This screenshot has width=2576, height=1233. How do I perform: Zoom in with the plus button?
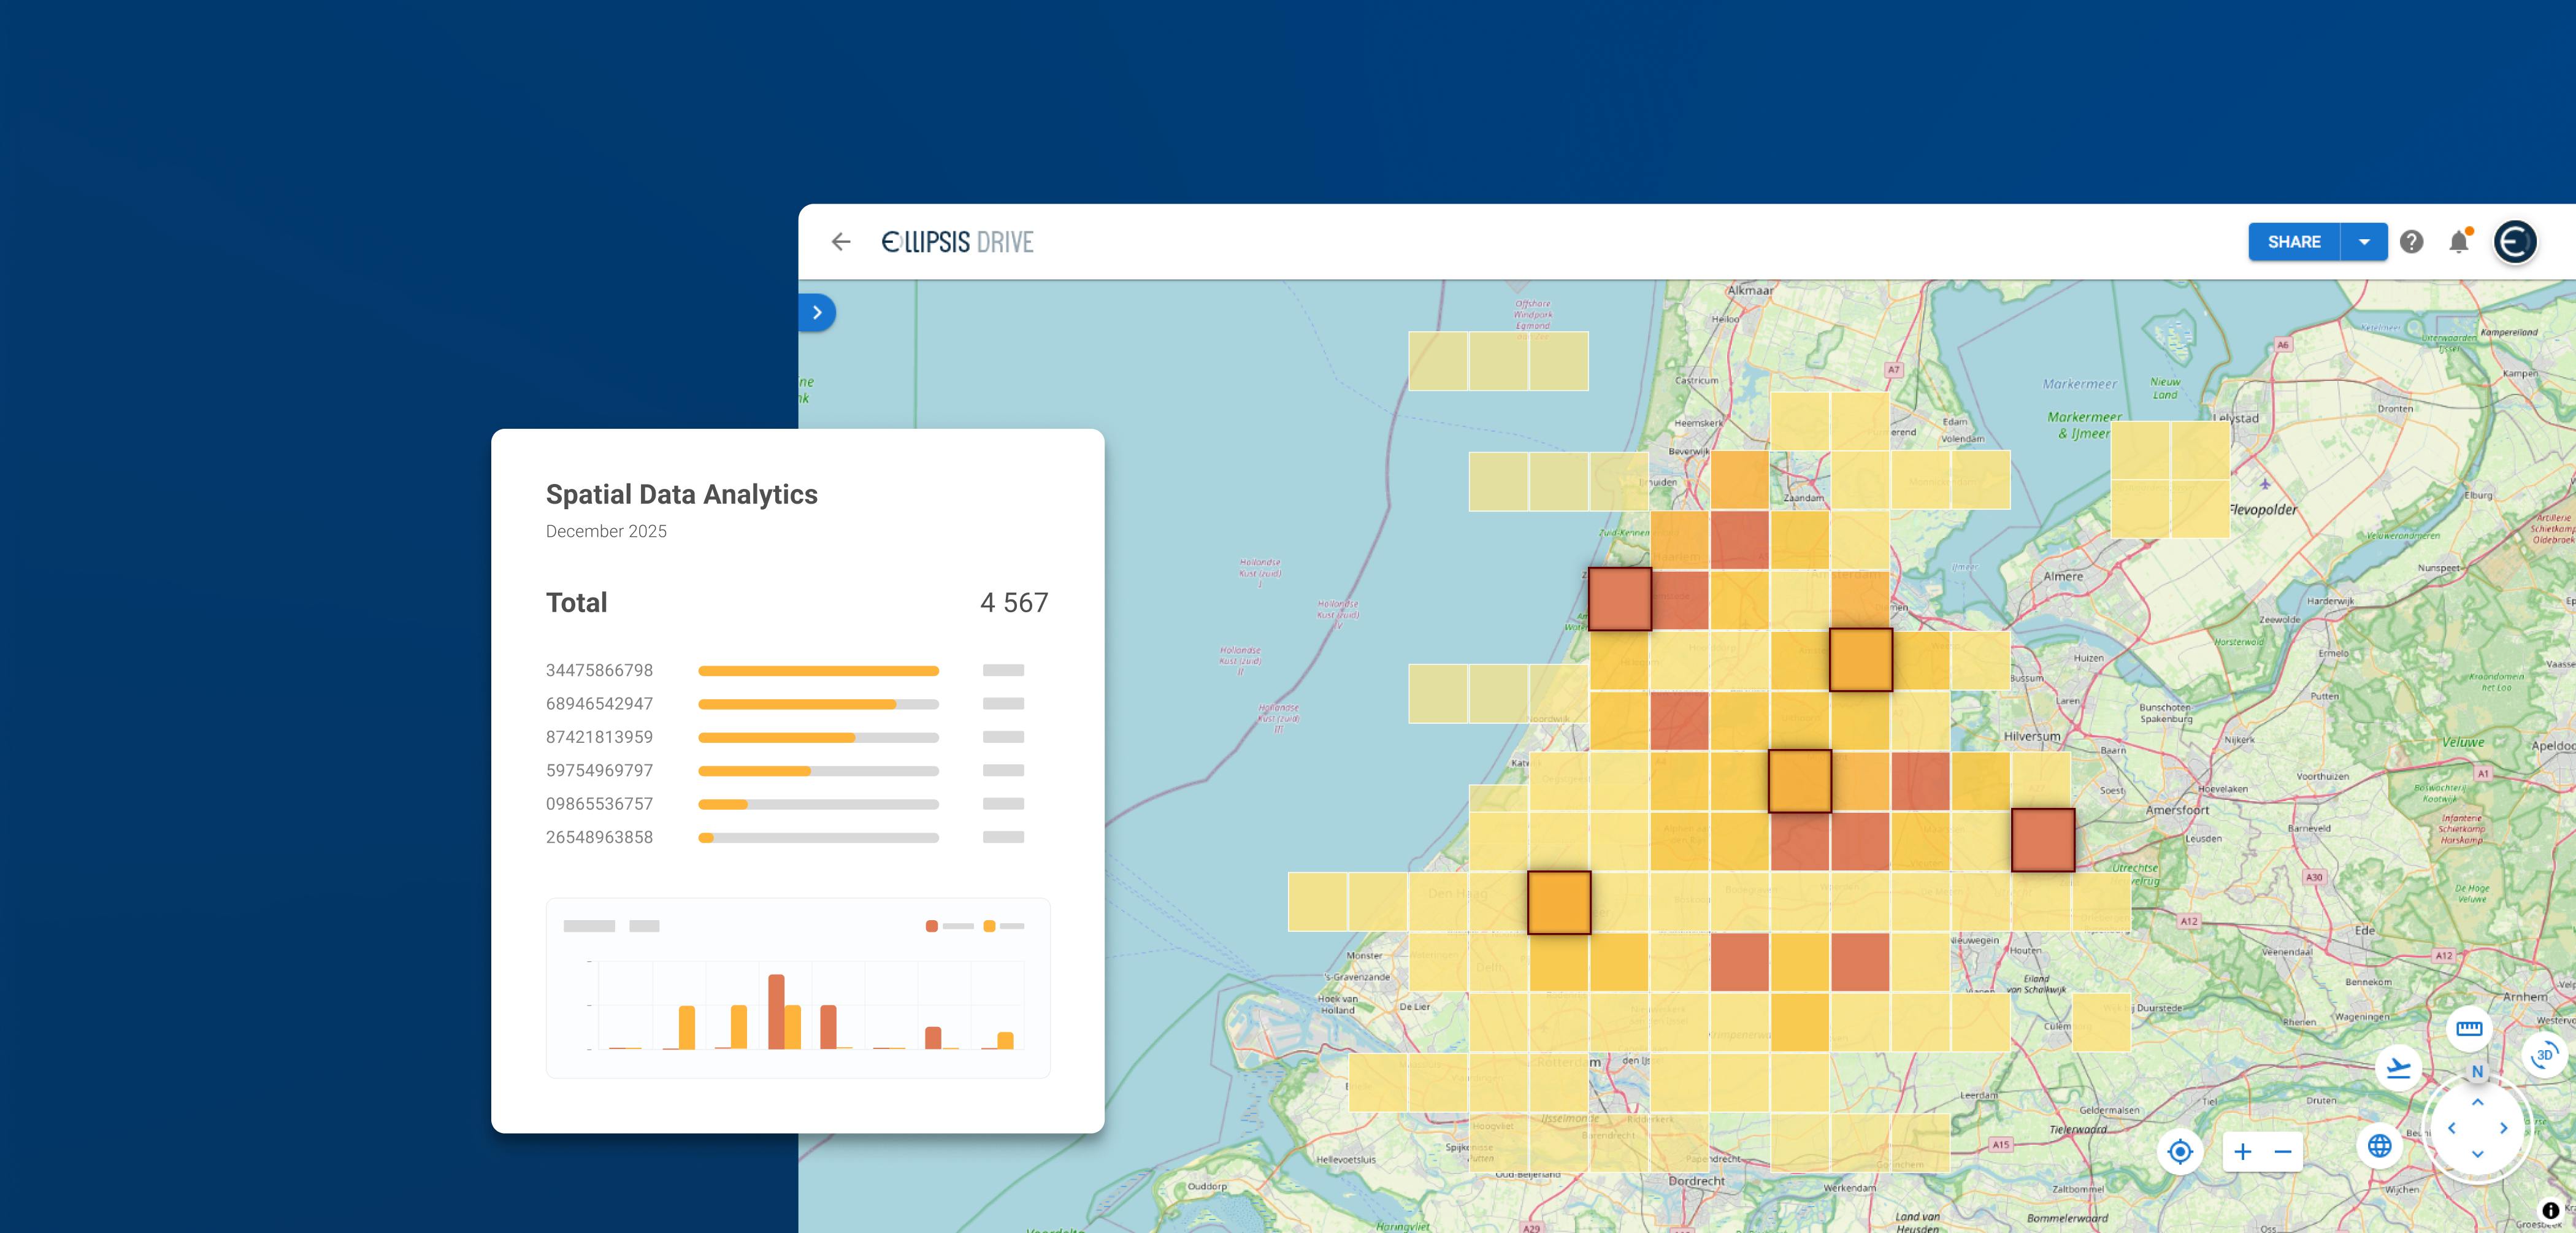(x=2243, y=1152)
